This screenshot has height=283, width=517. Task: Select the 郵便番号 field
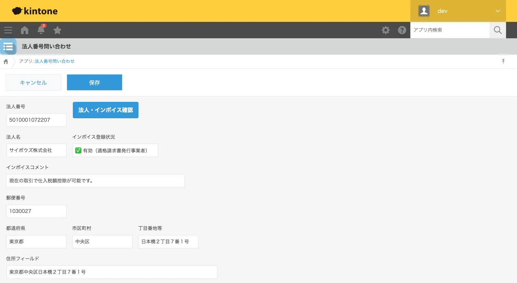pos(36,211)
